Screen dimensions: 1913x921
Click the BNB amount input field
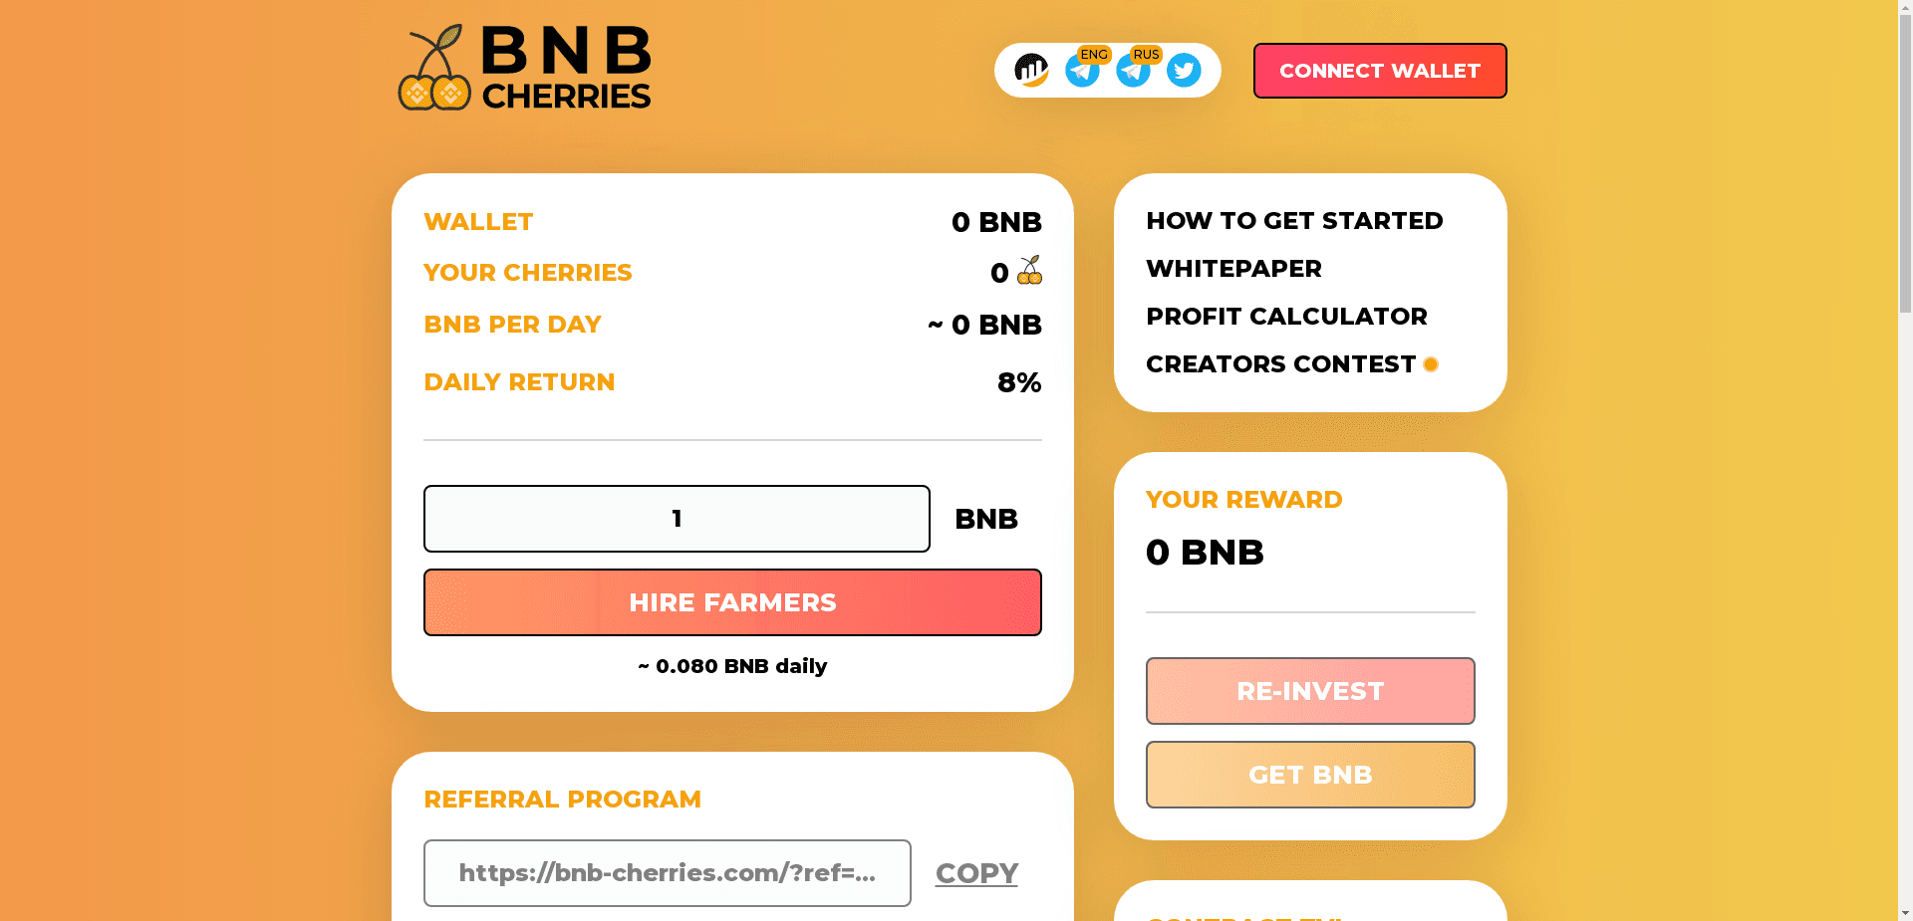[x=677, y=519]
